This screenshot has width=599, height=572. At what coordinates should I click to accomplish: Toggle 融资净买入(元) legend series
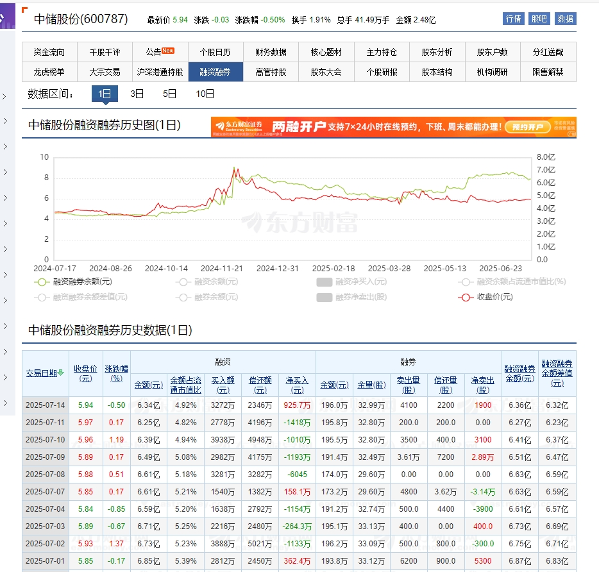click(x=351, y=282)
